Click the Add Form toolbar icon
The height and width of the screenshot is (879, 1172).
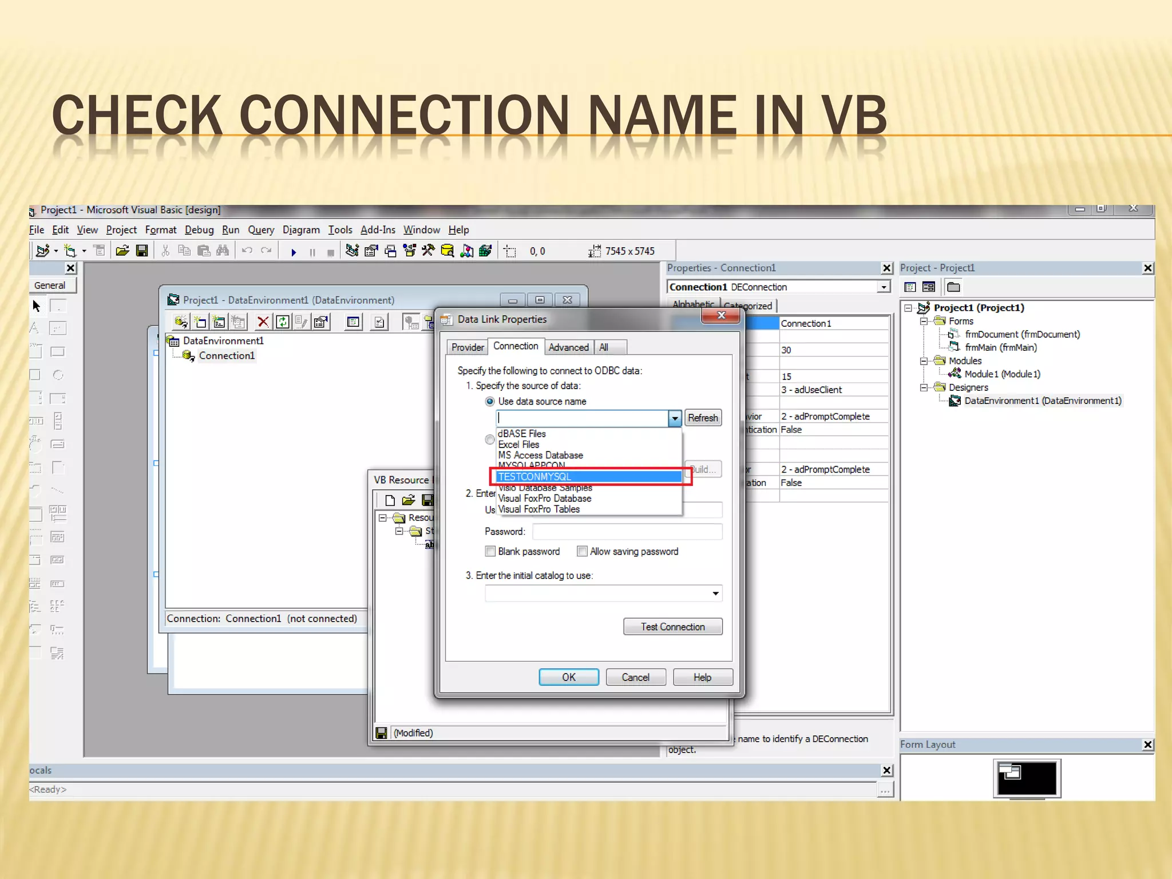point(70,251)
